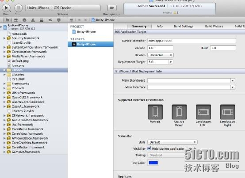Select MediaPlayer.framework in the navigator
245x178 pixels.
pyautogui.click(x=28, y=57)
